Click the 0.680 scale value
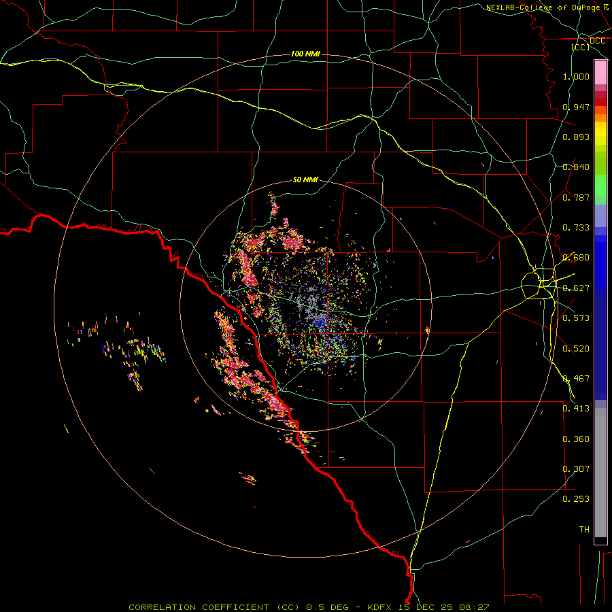This screenshot has height=612, width=612. pyautogui.click(x=576, y=258)
